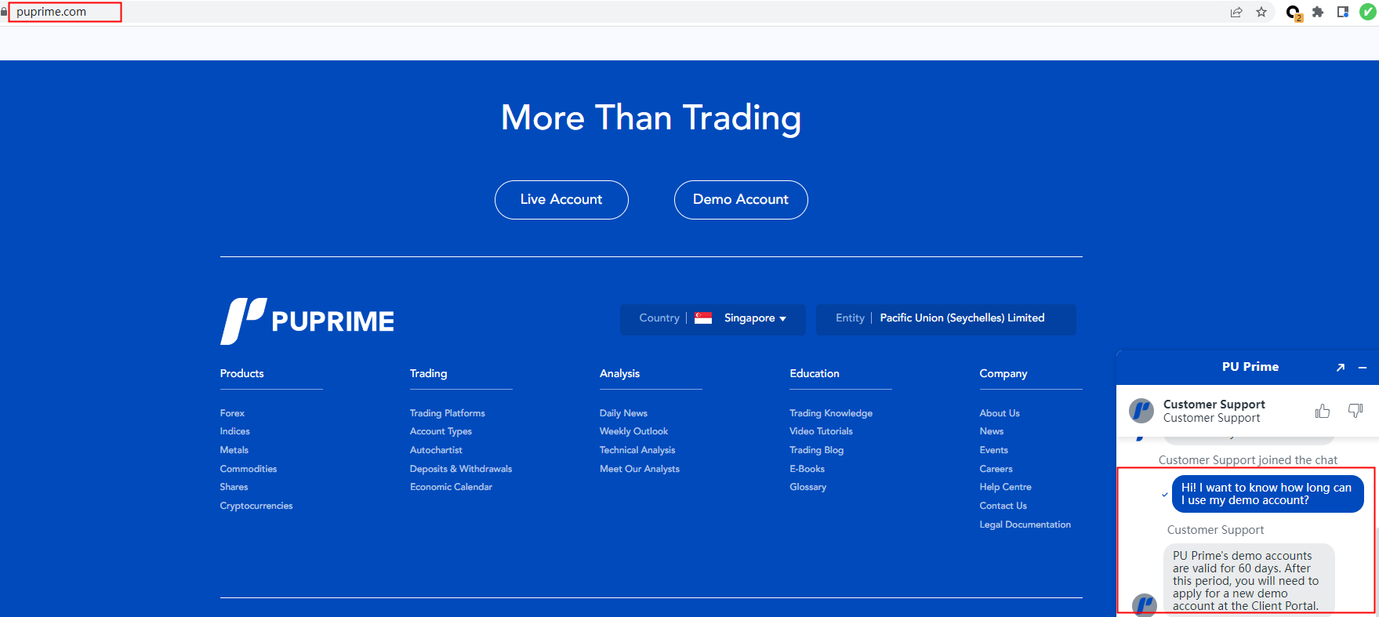
Task: Click the PU Prime chat title
Action: 1250,367
